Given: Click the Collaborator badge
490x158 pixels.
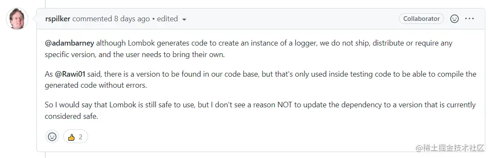Looking at the screenshot, I should tap(421, 19).
